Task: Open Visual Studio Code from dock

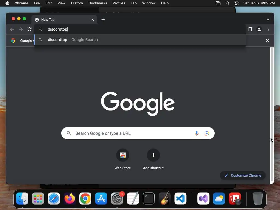Action: (x=180, y=199)
